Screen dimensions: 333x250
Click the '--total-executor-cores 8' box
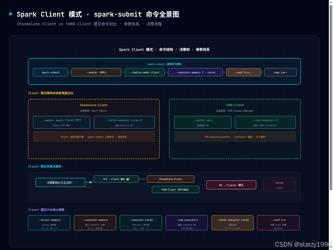click(x=124, y=122)
